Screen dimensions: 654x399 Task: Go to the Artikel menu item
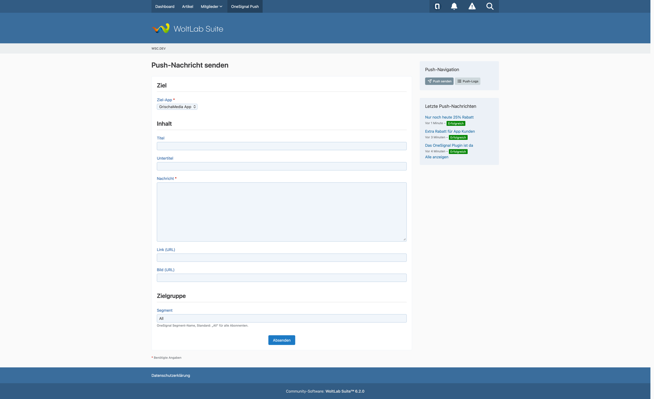click(187, 6)
